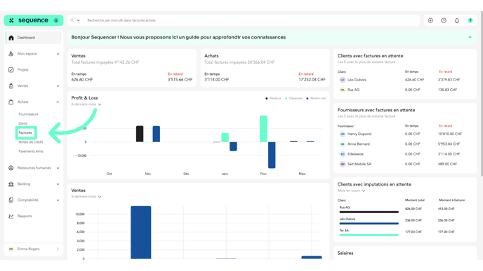Toggle the Dépenses legend item
Screen dimensions: 483x271
pos(293,98)
